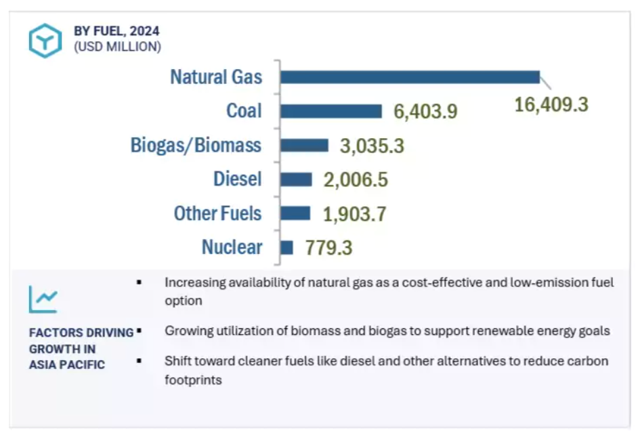The width and height of the screenshot is (640, 442).
Task: Click the Other Fuels bar
Action: pos(295,213)
